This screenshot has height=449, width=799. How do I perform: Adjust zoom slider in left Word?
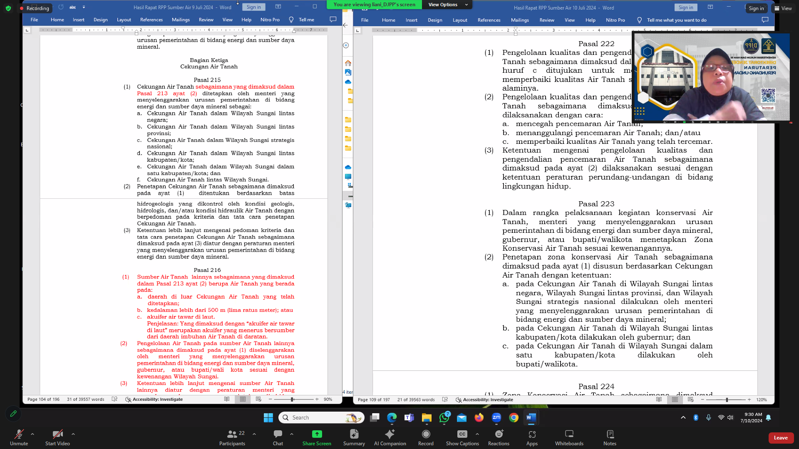point(292,399)
